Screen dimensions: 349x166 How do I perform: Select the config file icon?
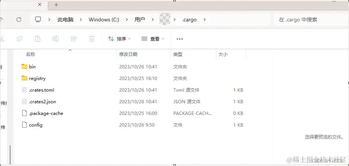[24, 125]
